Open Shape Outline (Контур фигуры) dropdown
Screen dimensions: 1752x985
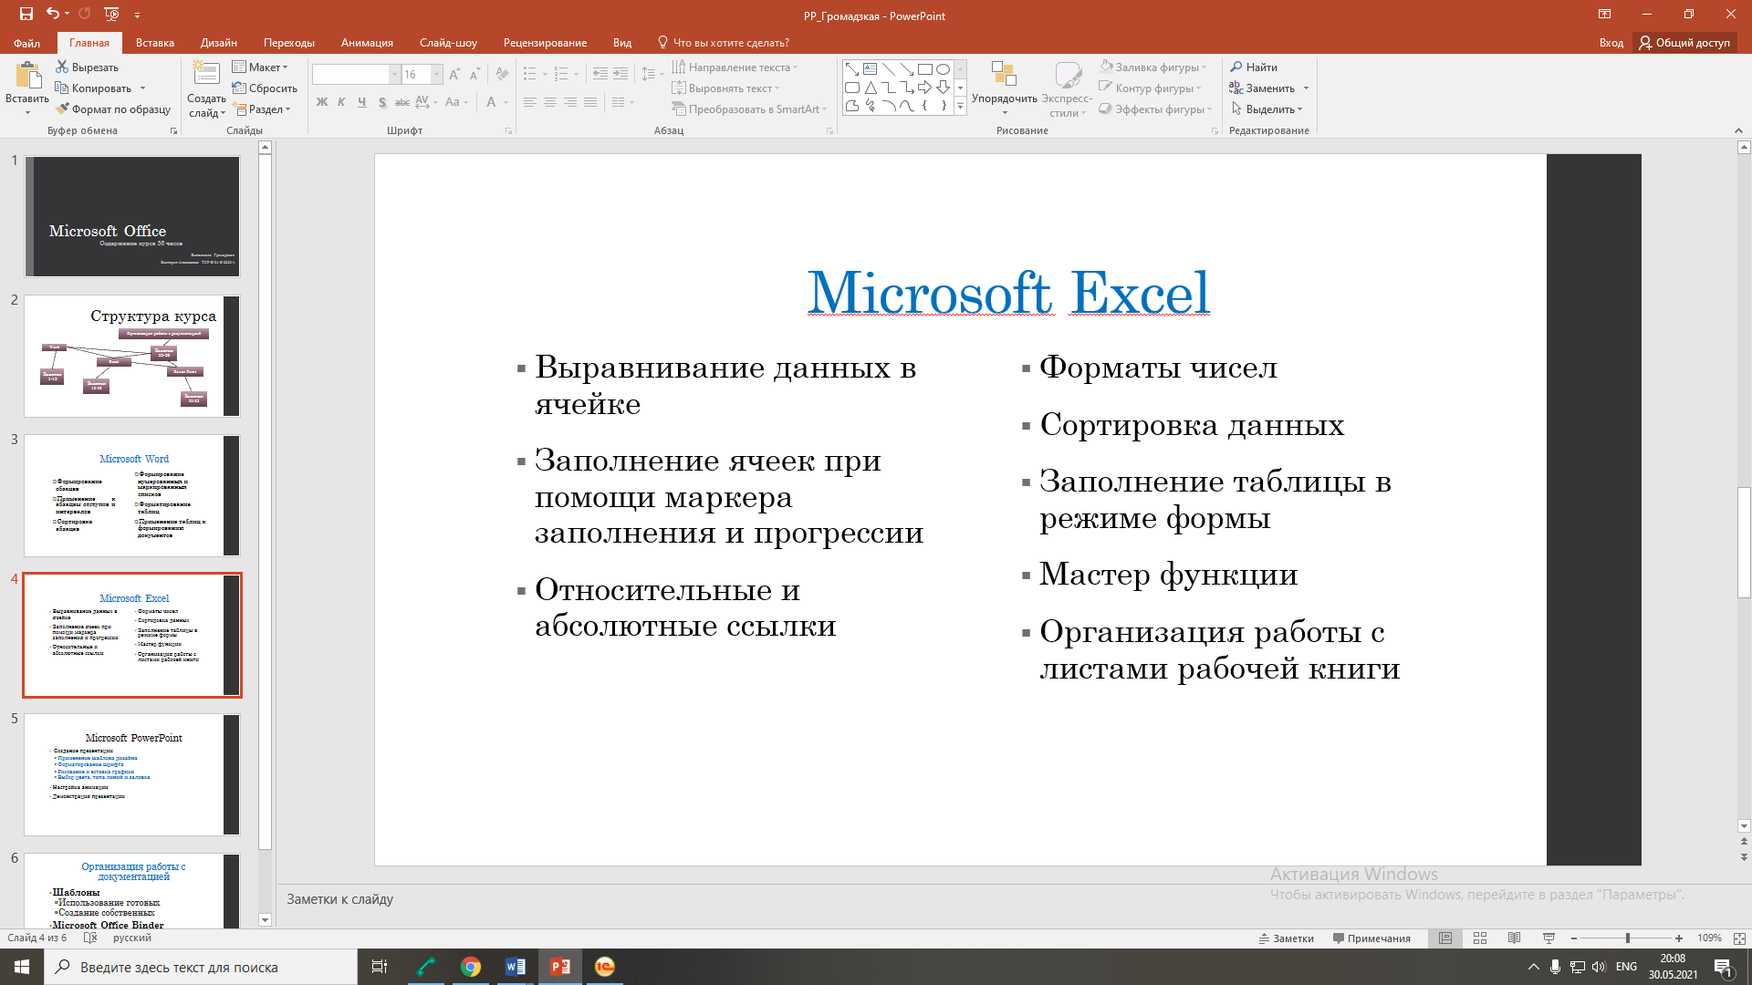[x=1150, y=88]
